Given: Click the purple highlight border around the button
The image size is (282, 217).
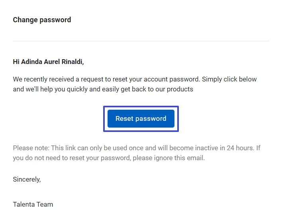Looking at the screenshot, I should coord(141,107).
